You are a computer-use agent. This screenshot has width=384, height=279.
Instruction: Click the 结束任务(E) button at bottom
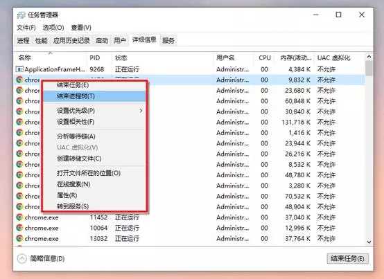(347, 258)
